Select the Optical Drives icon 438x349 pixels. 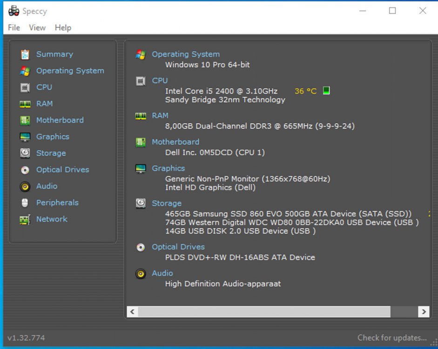point(26,169)
